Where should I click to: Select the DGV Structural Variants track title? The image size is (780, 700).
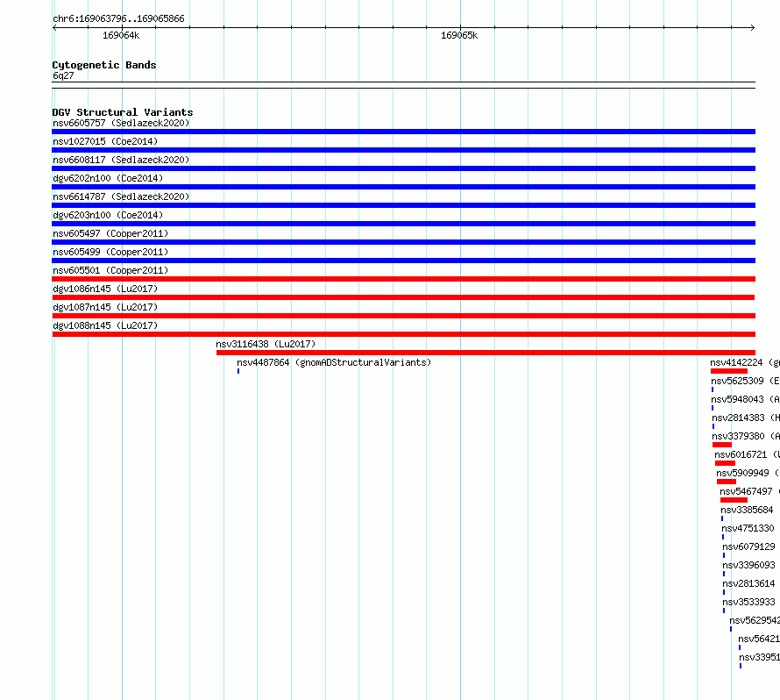123,112
